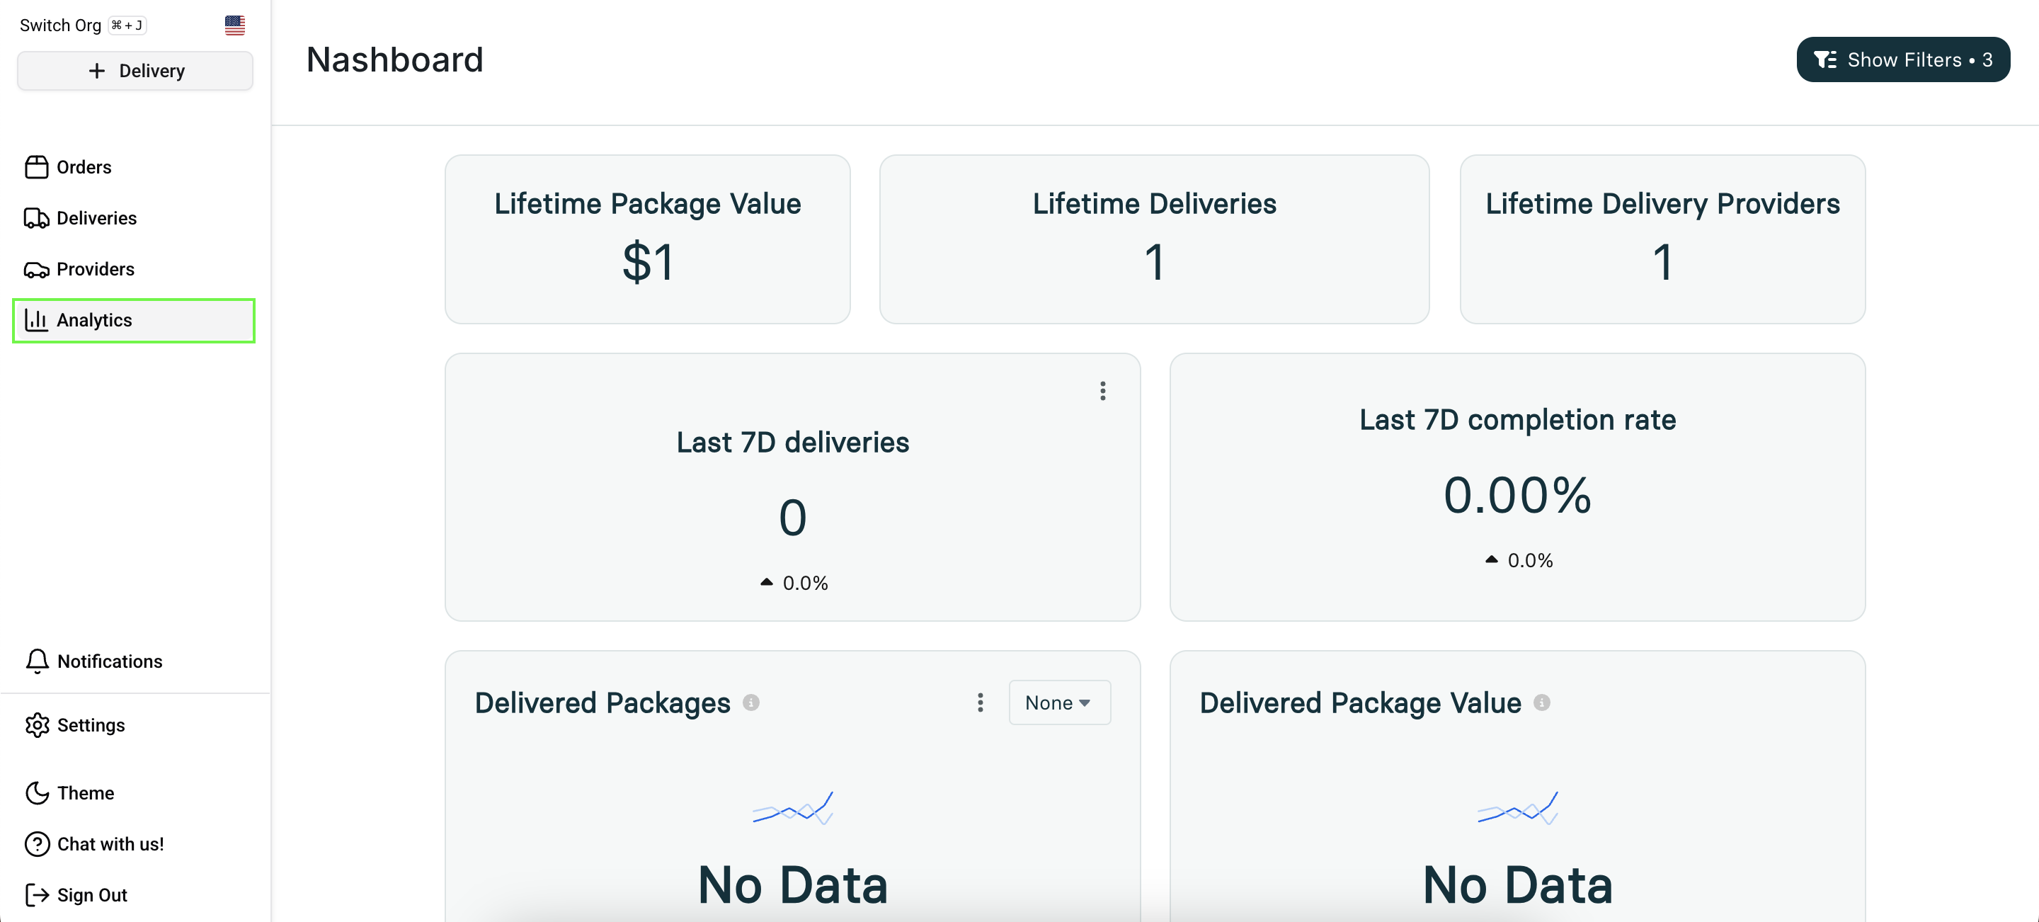This screenshot has height=922, width=2039.
Task: Click the Orders box icon in sidebar
Action: tap(36, 167)
